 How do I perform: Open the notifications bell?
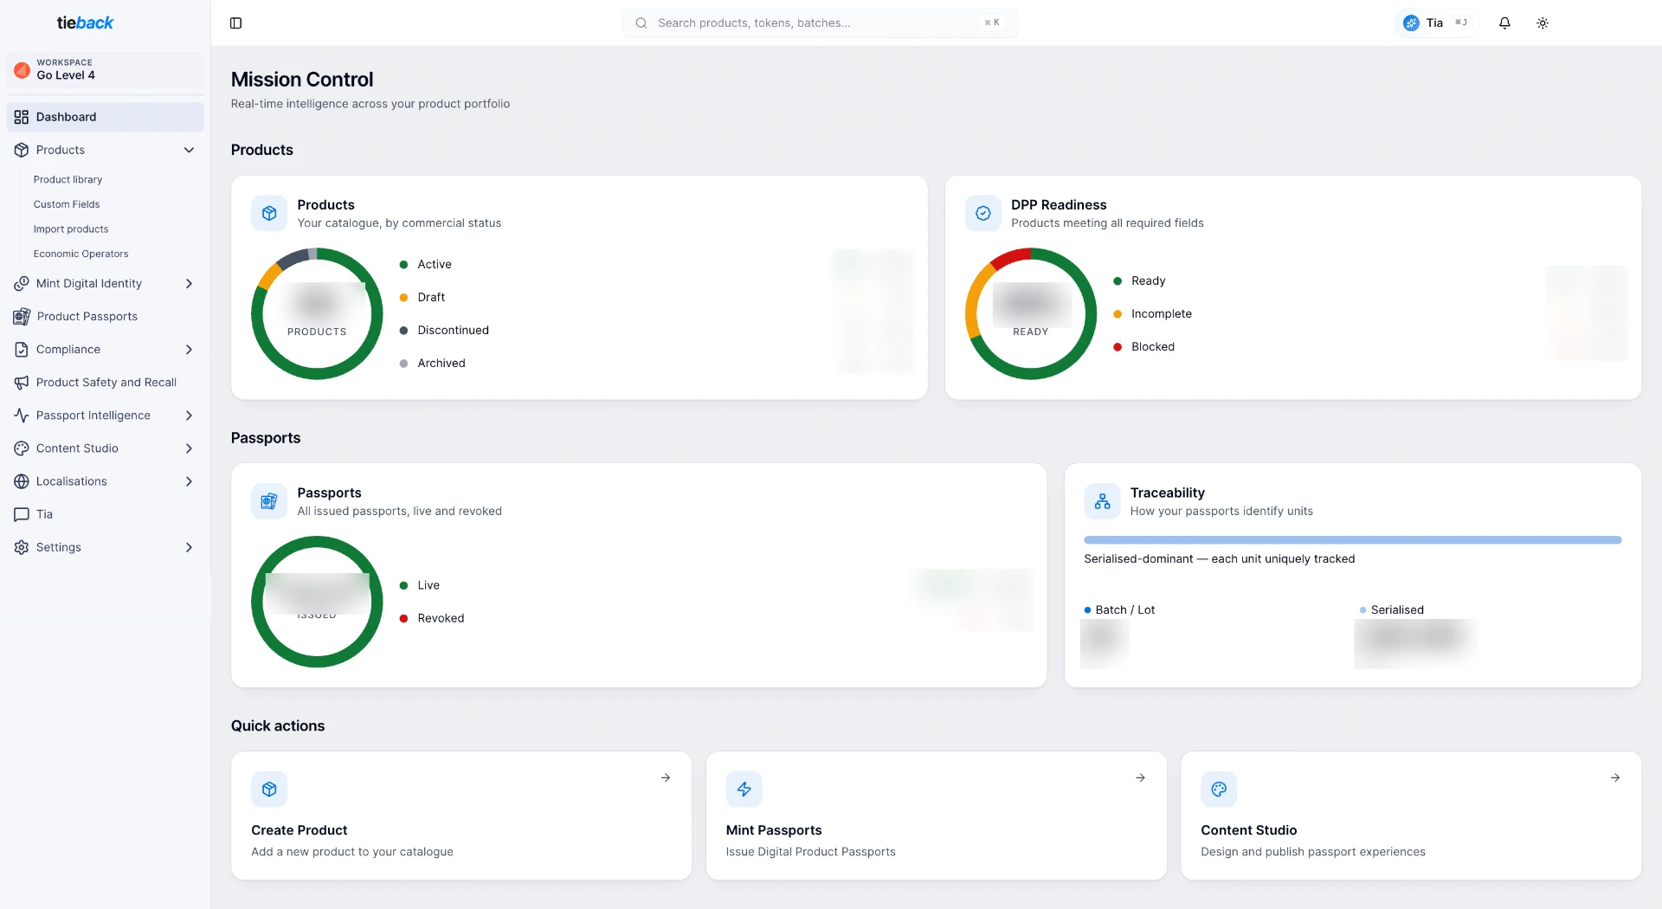(1504, 23)
